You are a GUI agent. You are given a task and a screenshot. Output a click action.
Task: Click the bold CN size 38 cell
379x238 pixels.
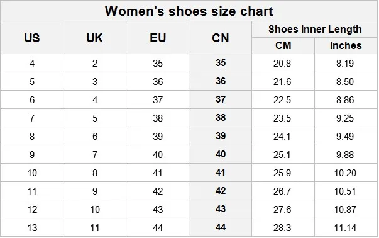tap(221, 118)
